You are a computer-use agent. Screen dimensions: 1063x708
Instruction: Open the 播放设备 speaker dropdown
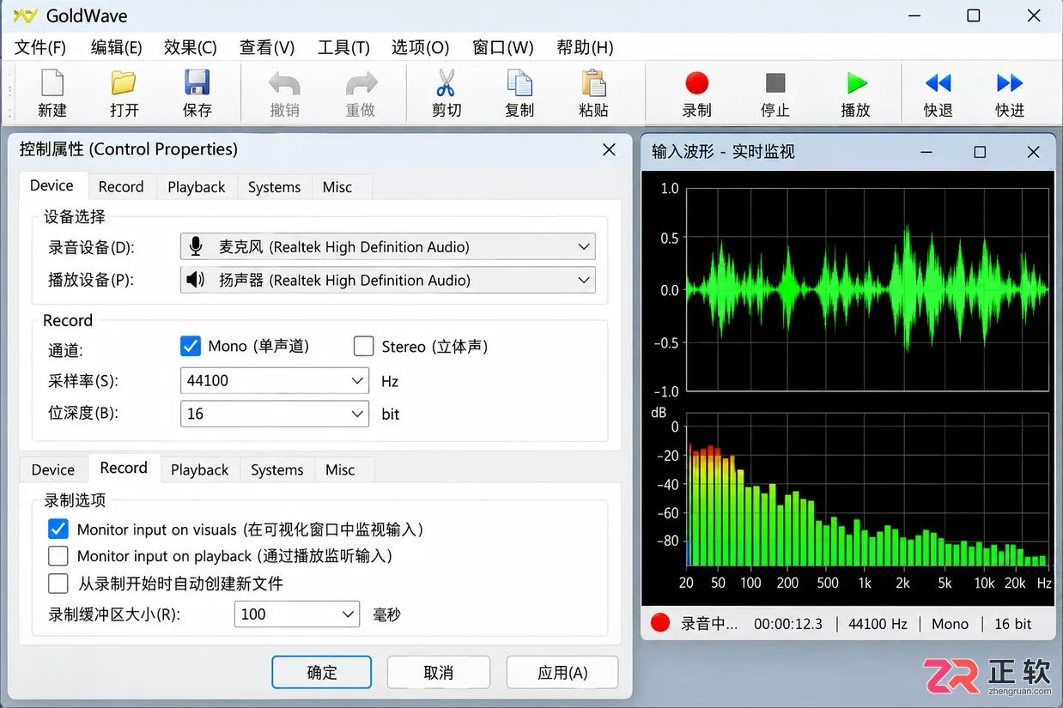tap(387, 280)
